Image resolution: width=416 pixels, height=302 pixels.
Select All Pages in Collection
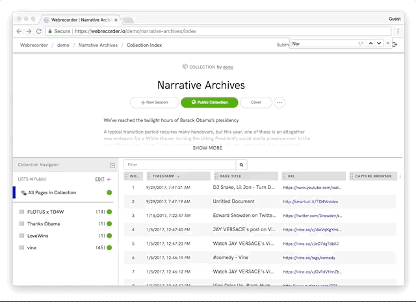pyautogui.click(x=51, y=192)
